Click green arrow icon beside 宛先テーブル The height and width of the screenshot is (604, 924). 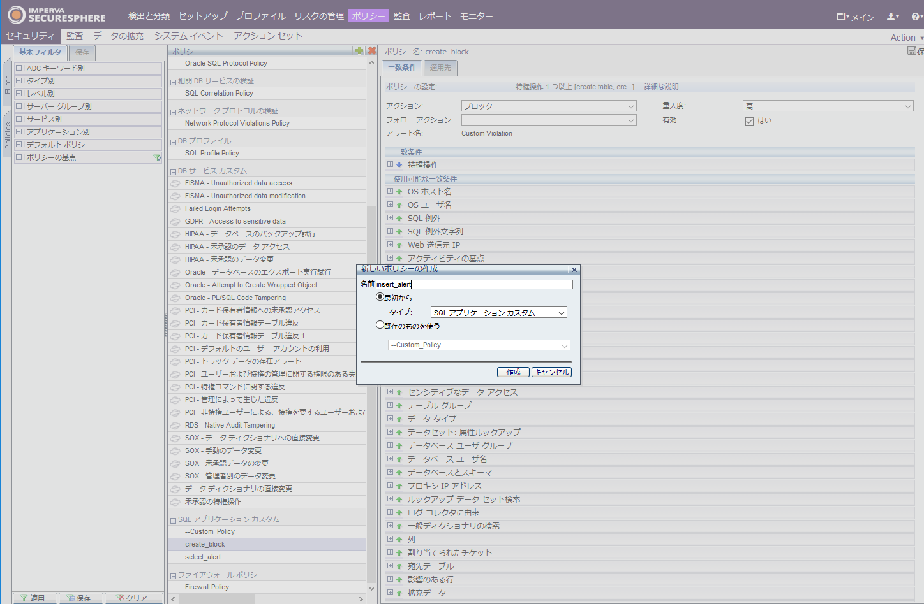399,566
